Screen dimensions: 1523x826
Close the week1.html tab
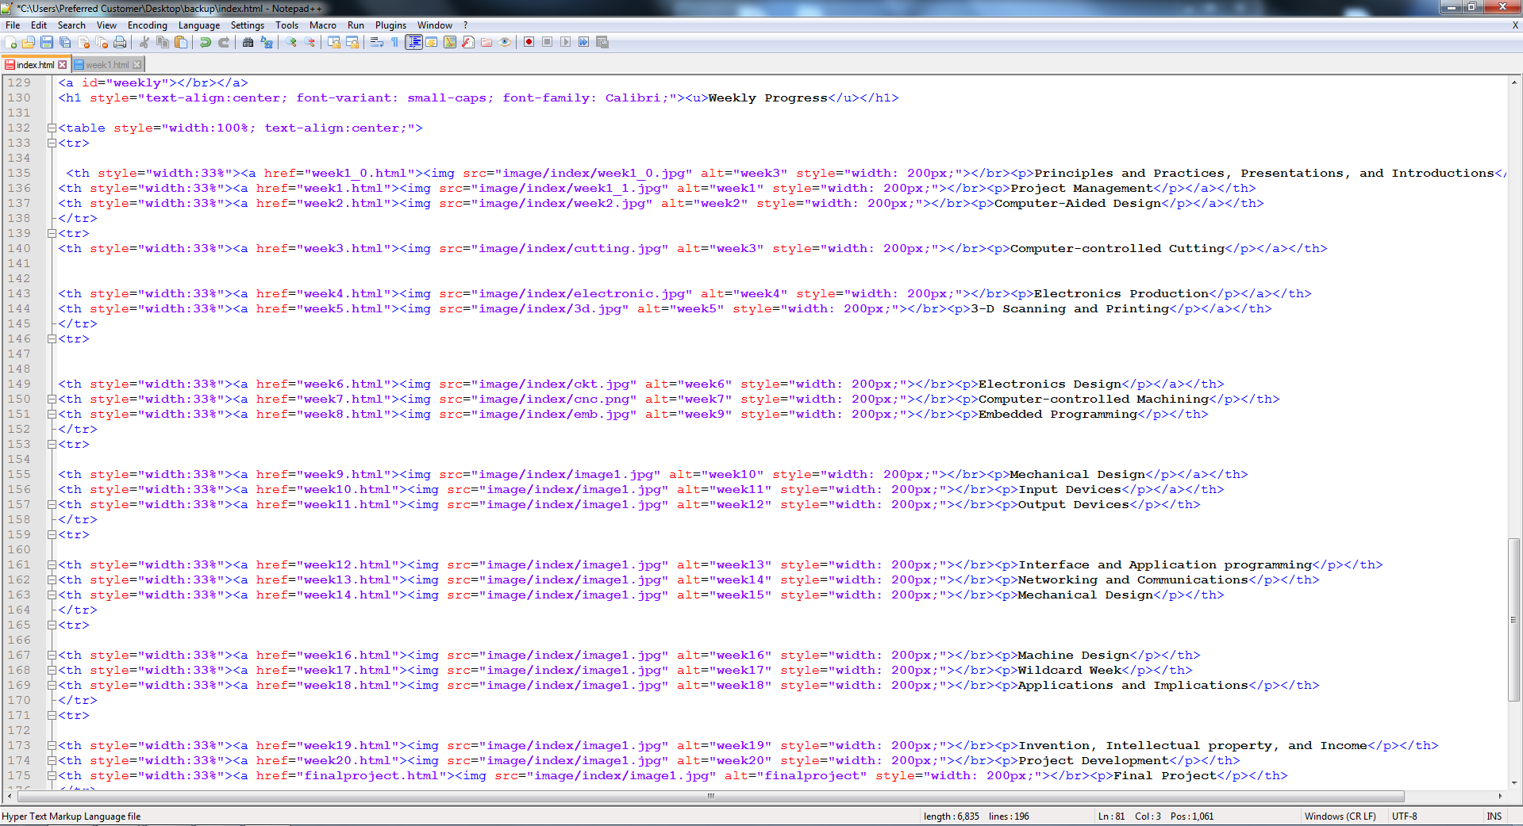point(137,65)
